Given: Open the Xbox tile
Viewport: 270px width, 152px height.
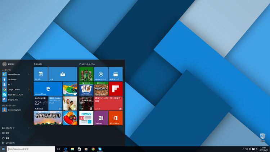Looking at the screenshot, I should click(86, 74).
